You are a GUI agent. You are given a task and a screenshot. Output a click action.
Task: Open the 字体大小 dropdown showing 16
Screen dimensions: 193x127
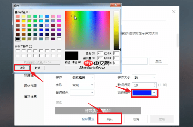pyautogui.click(x=144, y=77)
